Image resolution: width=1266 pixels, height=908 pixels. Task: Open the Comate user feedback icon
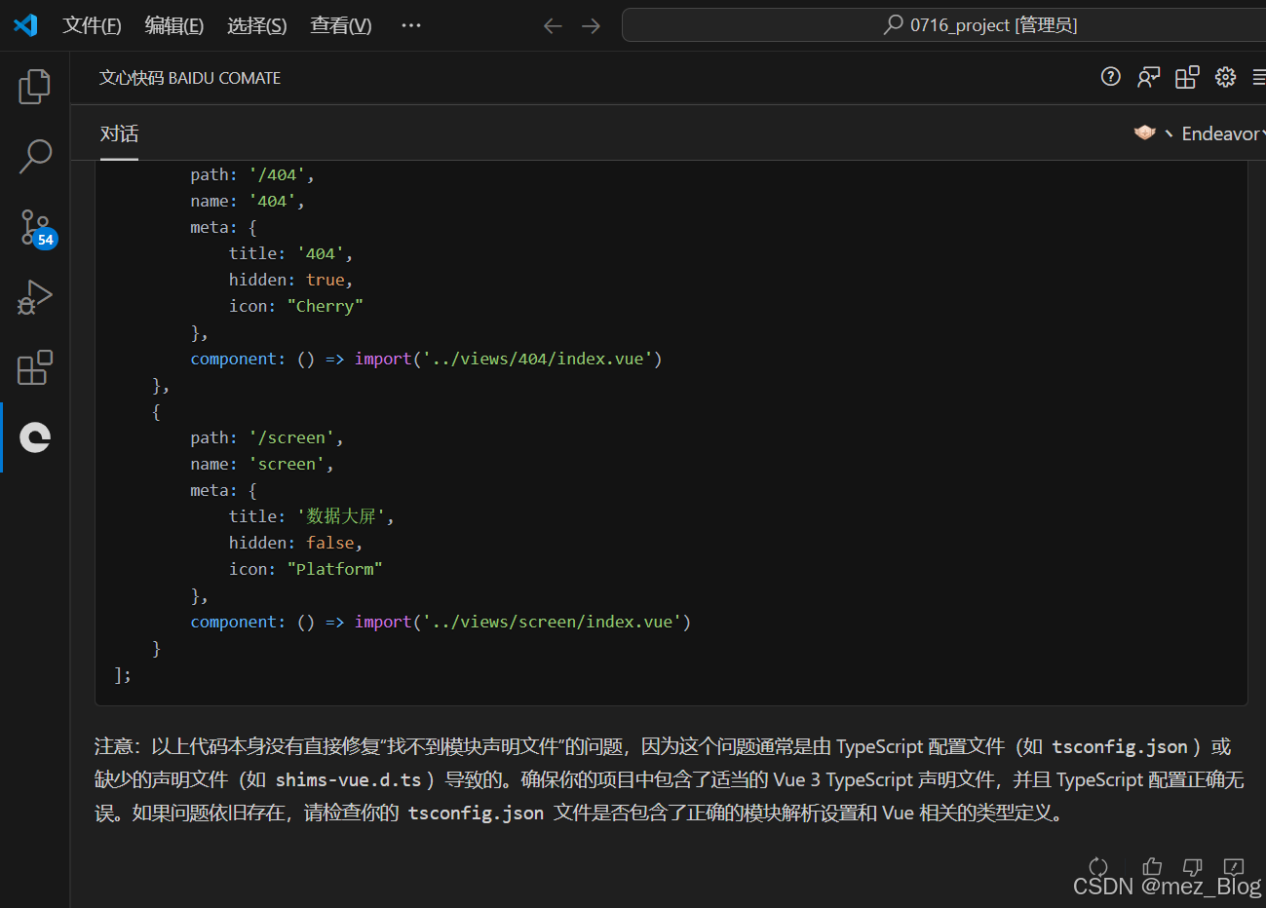[x=1149, y=77]
